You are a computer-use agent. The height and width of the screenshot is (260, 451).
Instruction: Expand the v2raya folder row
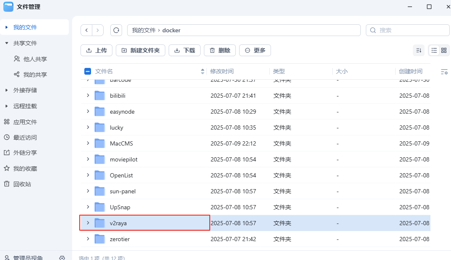tap(88, 223)
